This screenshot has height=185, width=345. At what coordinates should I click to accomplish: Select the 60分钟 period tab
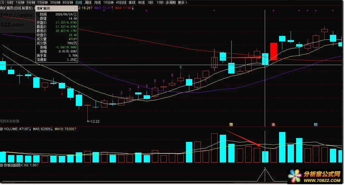pyautogui.click(x=68, y=2)
